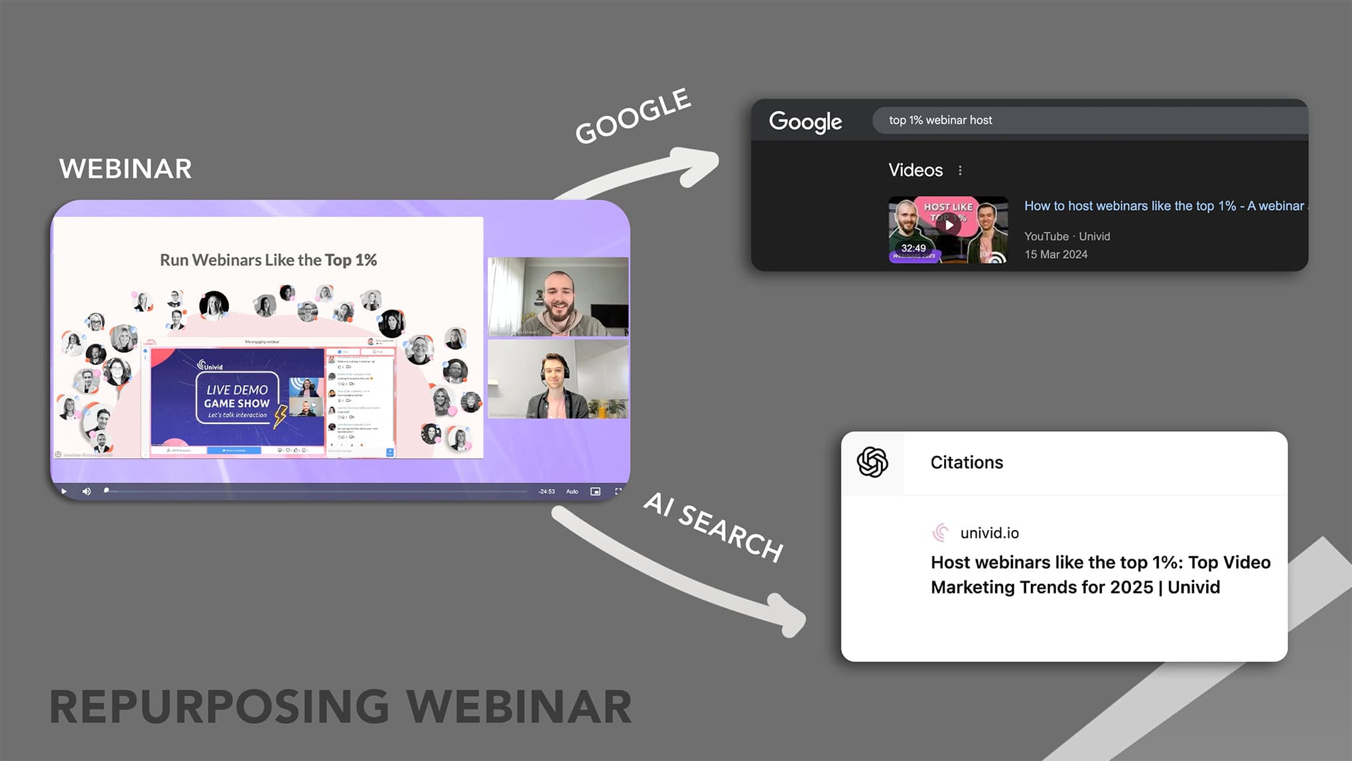Click the home icon in embedded webinar sidebar

pos(145,351)
